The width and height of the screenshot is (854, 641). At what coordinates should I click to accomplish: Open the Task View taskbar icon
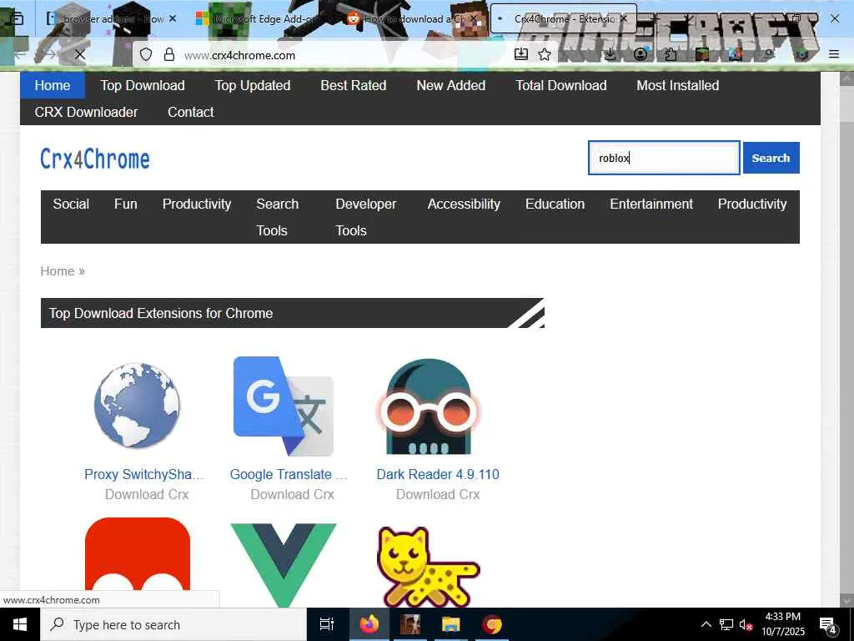pyautogui.click(x=327, y=624)
